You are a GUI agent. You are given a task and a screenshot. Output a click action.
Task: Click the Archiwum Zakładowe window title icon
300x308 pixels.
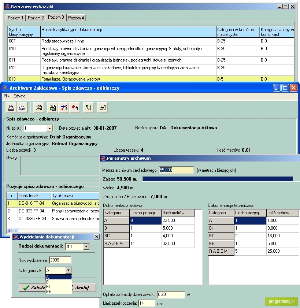pyautogui.click(x=5, y=88)
